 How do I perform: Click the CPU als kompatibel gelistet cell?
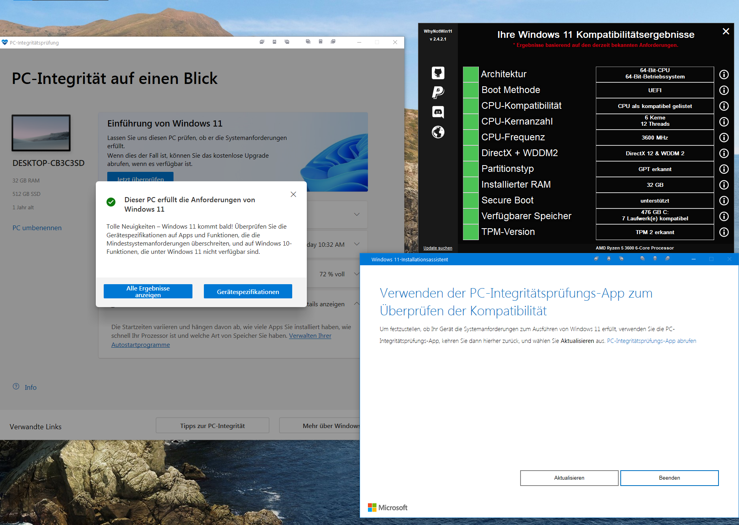point(655,106)
